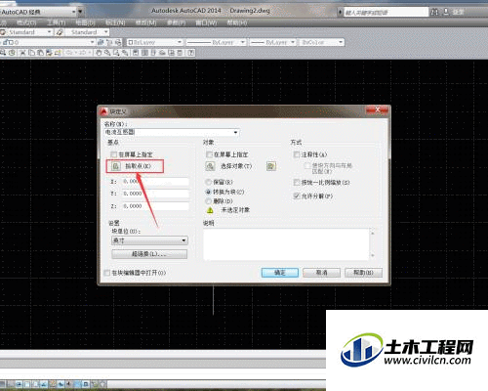Enable the 注释性(A) checkbox

[x=297, y=154]
